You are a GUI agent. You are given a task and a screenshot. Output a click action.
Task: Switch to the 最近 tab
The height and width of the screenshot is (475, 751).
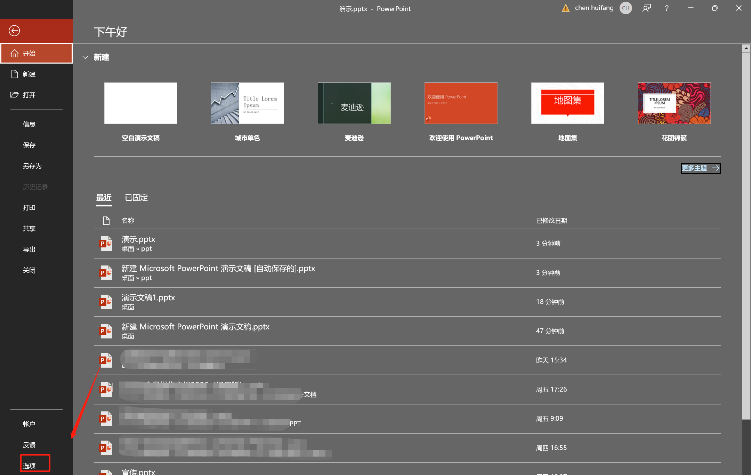(104, 198)
